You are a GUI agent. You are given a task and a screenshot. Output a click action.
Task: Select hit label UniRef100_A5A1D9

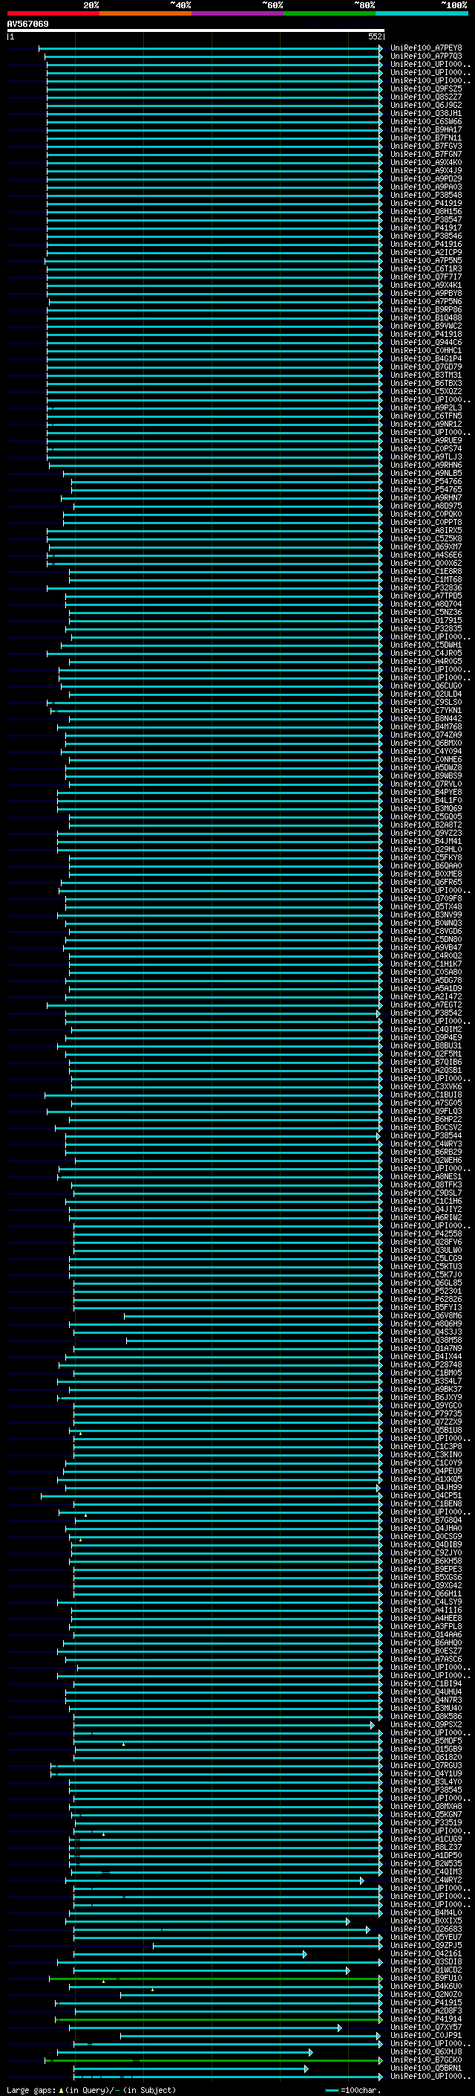[x=426, y=988]
